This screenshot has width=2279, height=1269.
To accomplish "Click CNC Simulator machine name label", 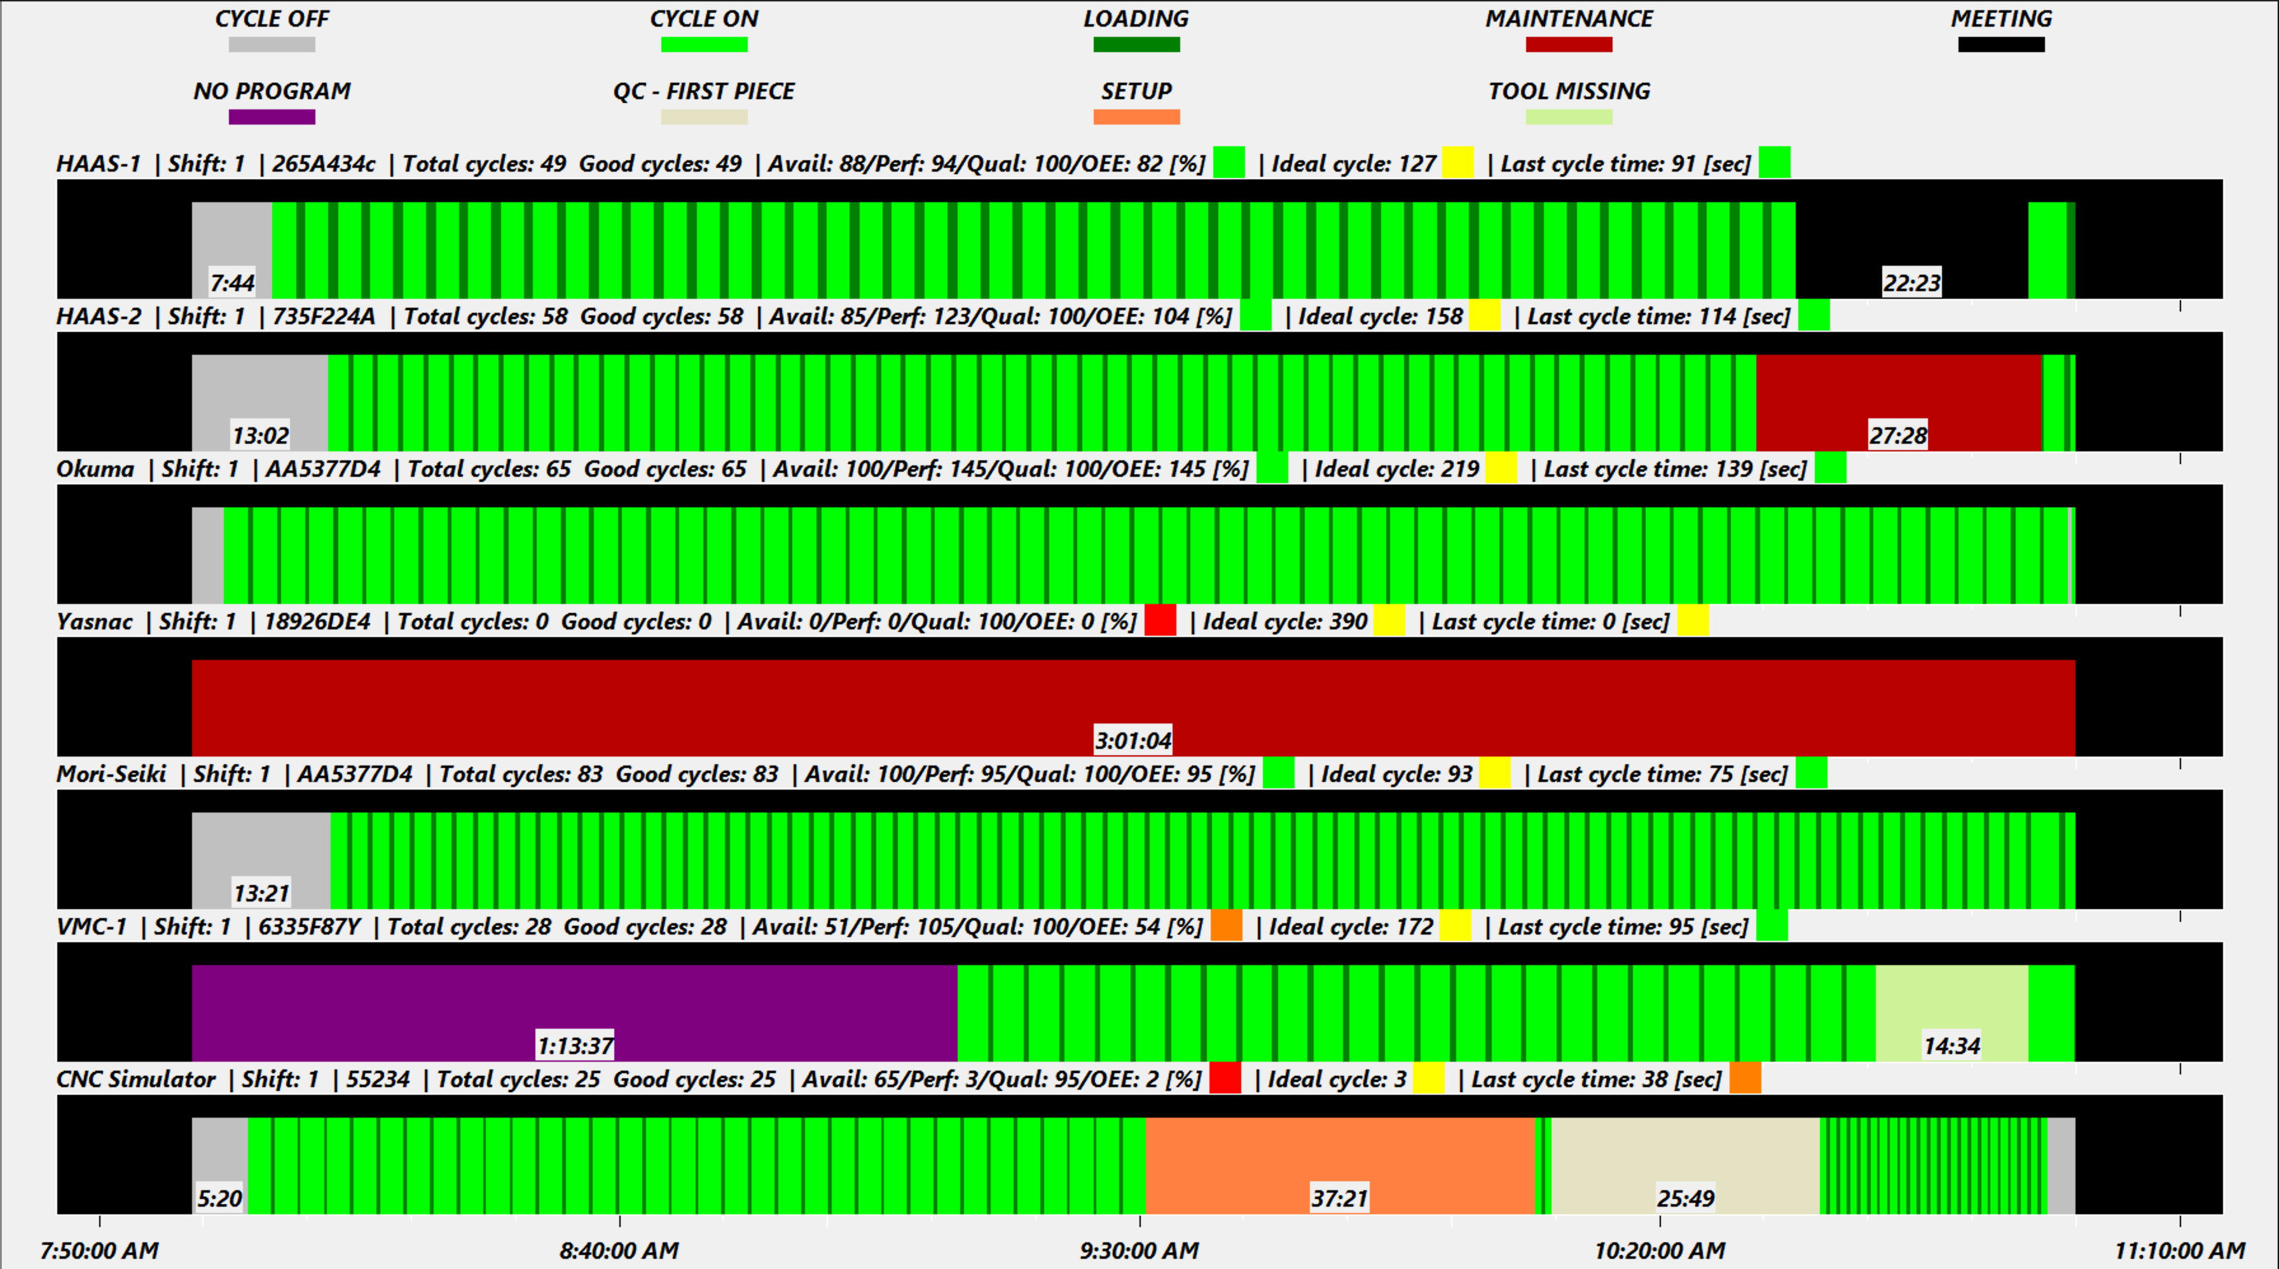I will click(135, 1079).
